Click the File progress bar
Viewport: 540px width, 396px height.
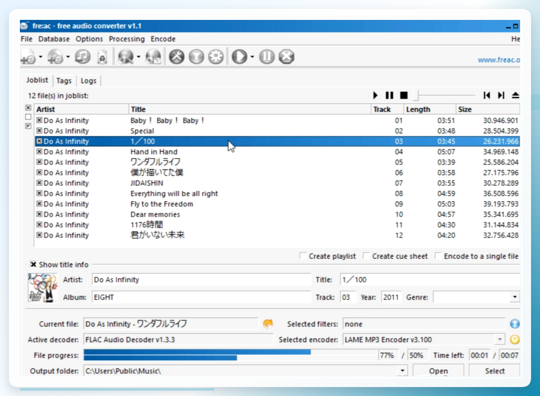tap(230, 355)
